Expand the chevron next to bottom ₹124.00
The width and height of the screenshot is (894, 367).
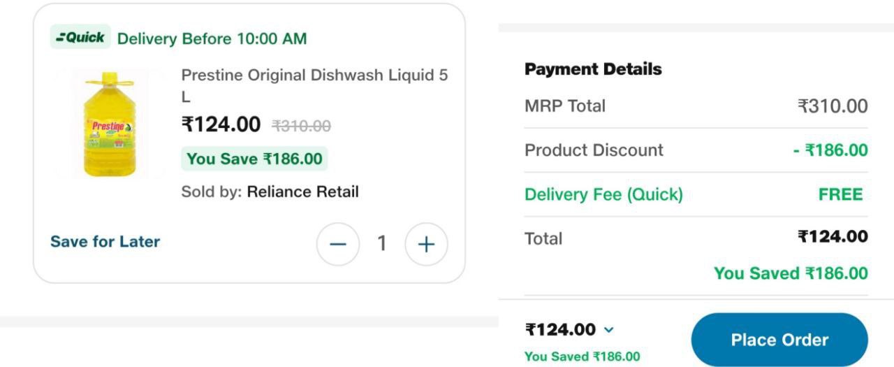(x=608, y=330)
